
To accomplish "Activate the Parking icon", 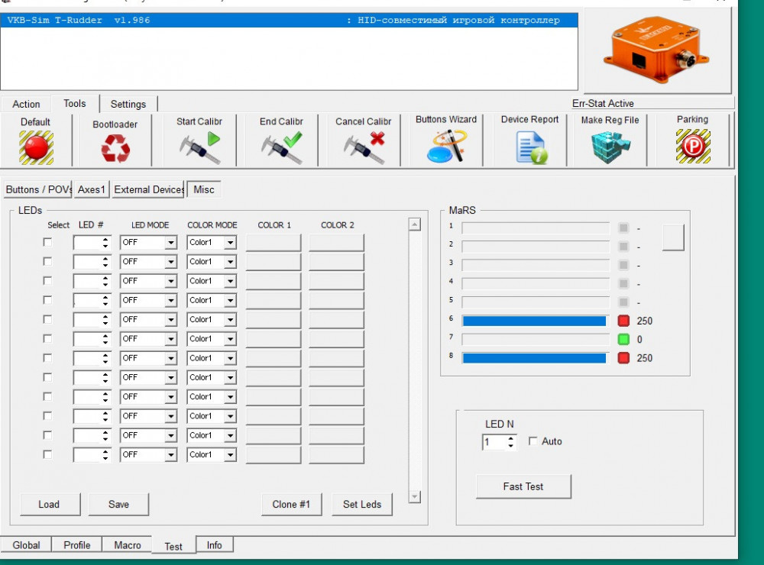I will coord(692,147).
